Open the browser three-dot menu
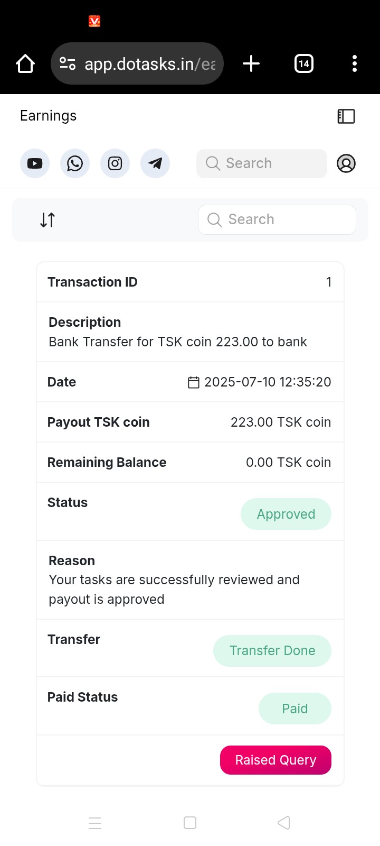Image resolution: width=380 pixels, height=846 pixels. click(x=355, y=64)
